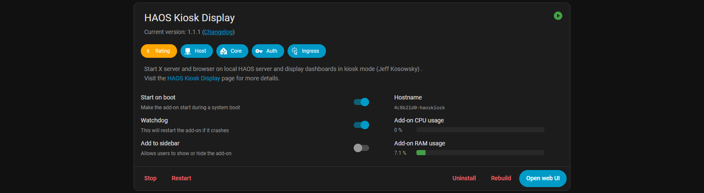This screenshot has width=704, height=193.
Task: Click 'This will restart the add-on if it crashes'
Action: click(185, 131)
